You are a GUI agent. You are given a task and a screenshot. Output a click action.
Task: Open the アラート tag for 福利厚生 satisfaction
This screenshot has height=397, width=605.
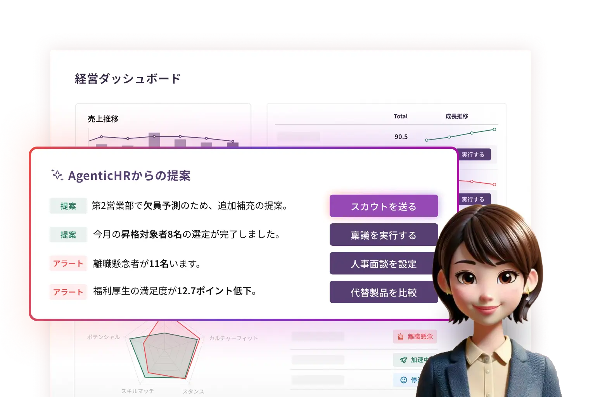click(68, 292)
